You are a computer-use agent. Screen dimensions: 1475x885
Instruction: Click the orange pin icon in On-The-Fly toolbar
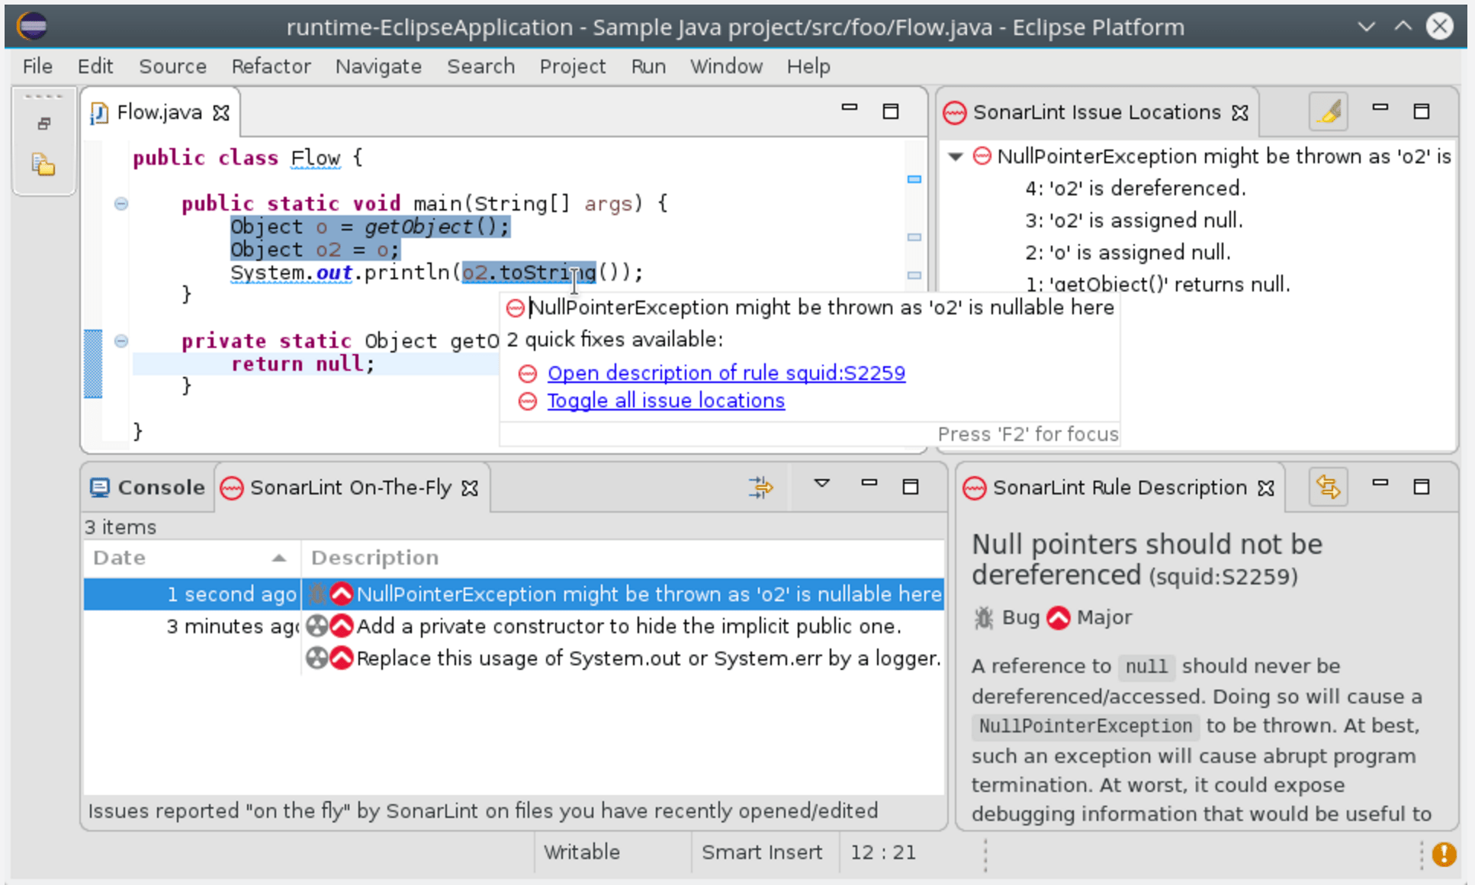coord(760,487)
